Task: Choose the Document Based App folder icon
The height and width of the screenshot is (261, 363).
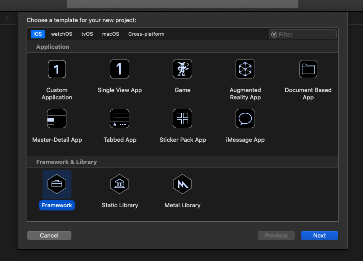Action: pyautogui.click(x=308, y=69)
